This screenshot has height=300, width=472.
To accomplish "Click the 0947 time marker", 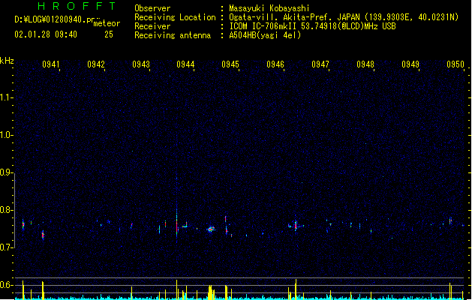I will coord(320,64).
